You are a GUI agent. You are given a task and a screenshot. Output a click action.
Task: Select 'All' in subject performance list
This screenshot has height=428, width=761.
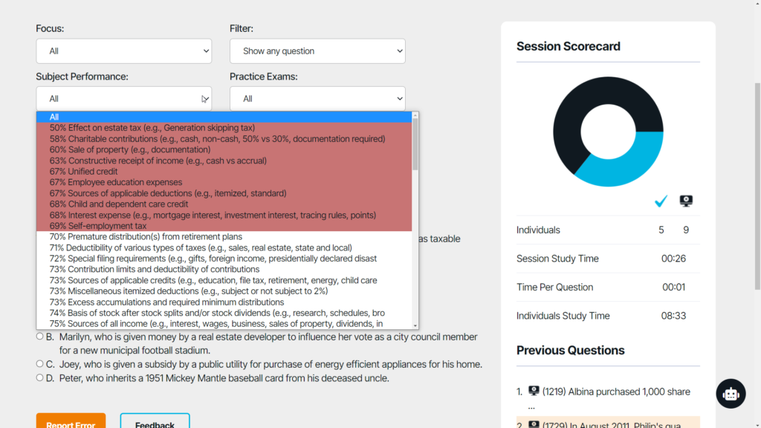click(223, 117)
